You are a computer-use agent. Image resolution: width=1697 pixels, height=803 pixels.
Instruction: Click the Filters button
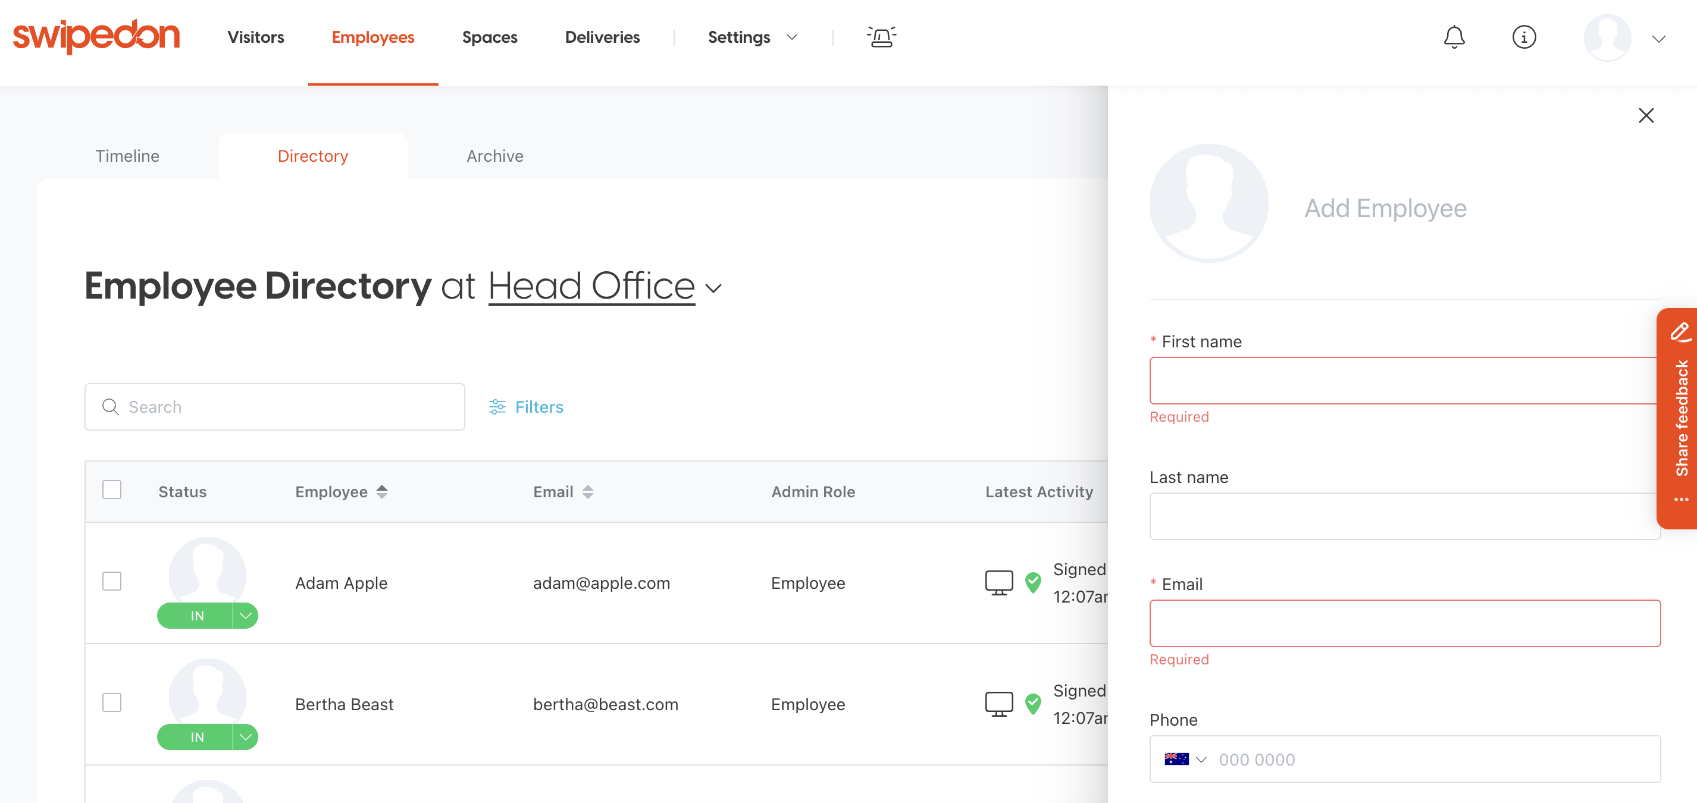click(526, 406)
